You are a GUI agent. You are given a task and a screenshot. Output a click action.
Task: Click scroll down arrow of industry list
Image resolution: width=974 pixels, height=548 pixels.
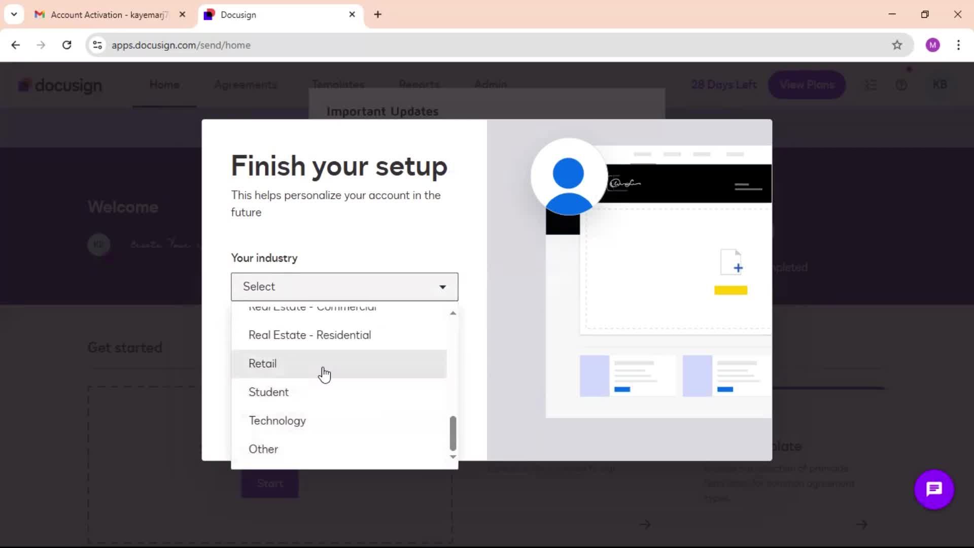453,457
